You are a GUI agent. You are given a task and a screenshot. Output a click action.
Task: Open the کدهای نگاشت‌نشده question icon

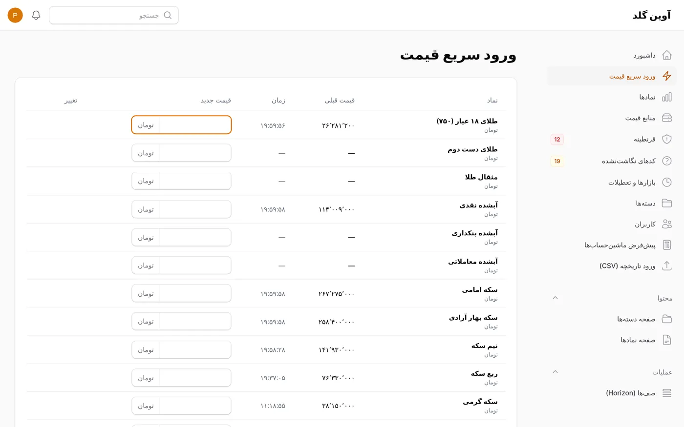666,161
